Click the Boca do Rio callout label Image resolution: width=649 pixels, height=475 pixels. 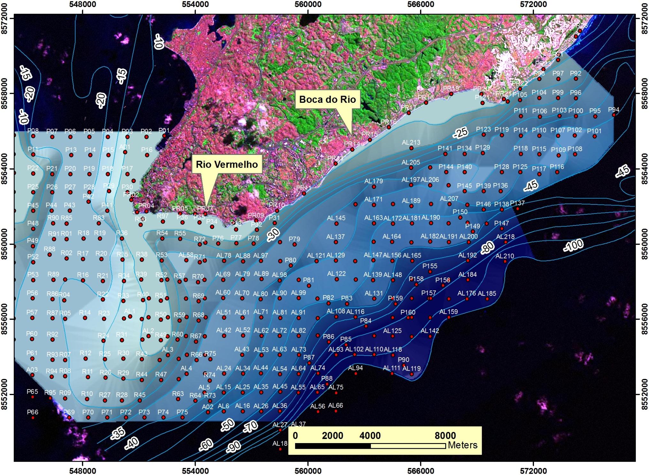(x=327, y=99)
